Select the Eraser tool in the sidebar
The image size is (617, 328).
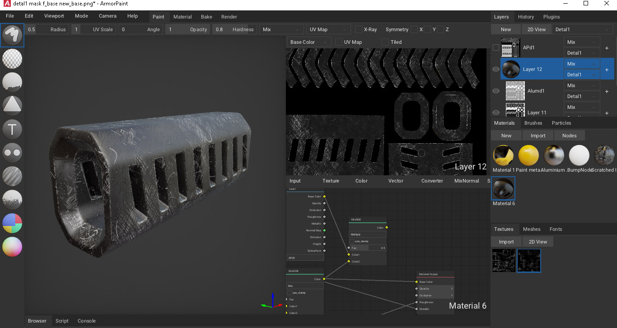[12, 59]
